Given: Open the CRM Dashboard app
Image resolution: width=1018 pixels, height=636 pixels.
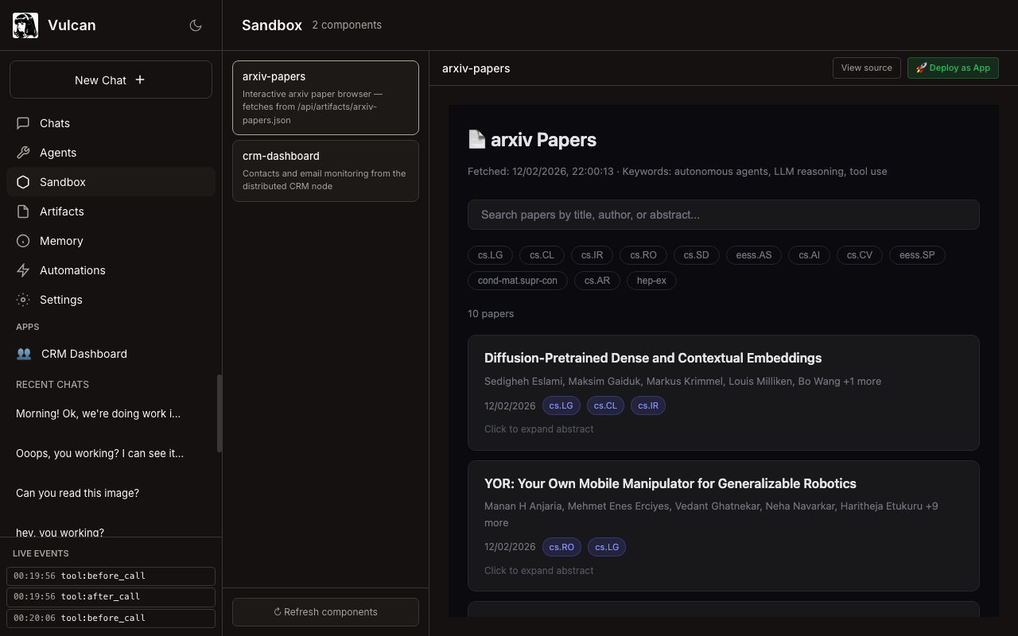Looking at the screenshot, I should pyautogui.click(x=84, y=354).
